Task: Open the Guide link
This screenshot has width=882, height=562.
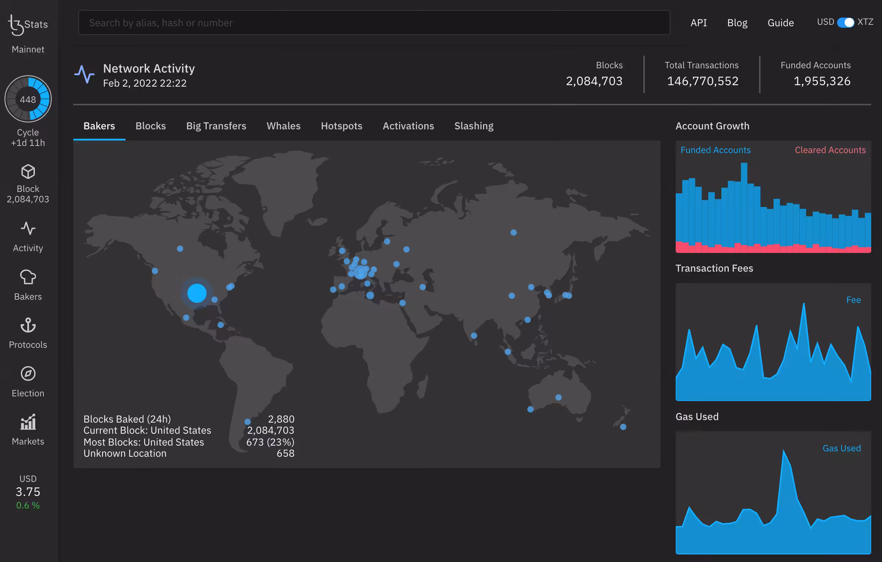Action: 781,23
